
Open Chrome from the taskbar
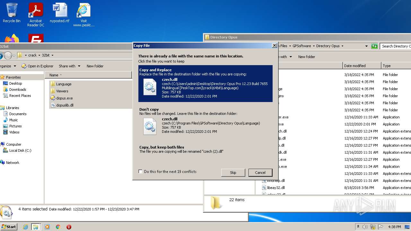point(58,227)
